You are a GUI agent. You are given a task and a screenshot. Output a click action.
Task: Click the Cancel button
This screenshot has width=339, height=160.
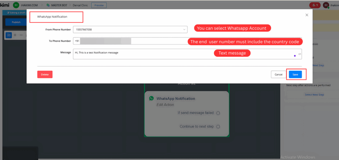(x=278, y=75)
